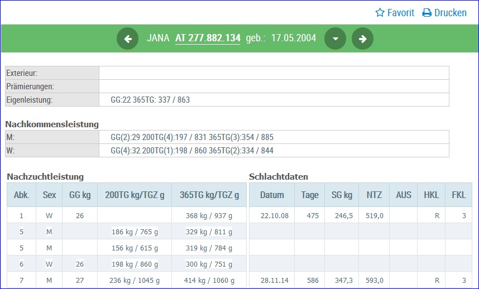Click the HKL column header
Screen dimensions: 479x289
(432, 195)
